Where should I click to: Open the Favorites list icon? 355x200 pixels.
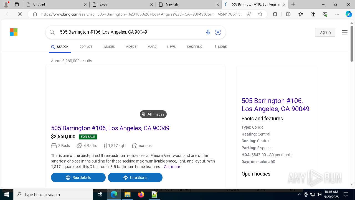pyautogui.click(x=301, y=14)
